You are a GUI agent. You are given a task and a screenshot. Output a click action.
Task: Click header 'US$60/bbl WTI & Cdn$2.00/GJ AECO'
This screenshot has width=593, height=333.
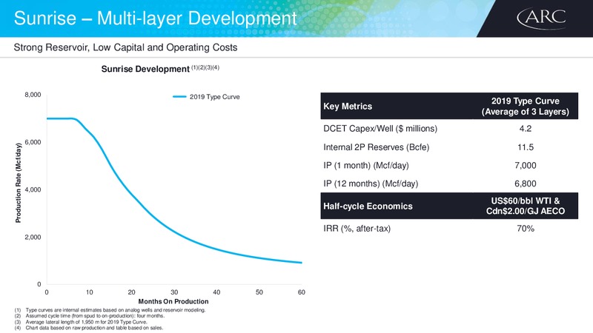[x=526, y=206]
